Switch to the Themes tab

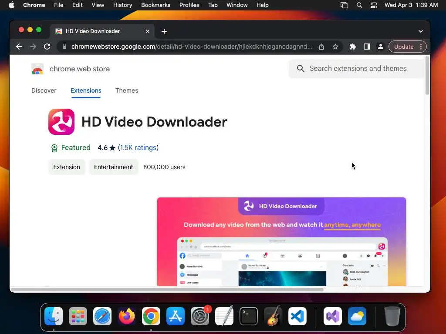click(127, 90)
